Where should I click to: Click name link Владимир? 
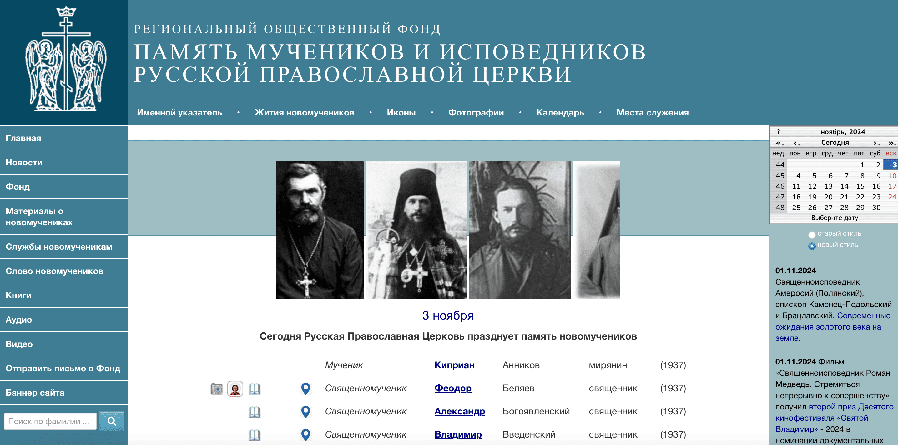pos(458,434)
